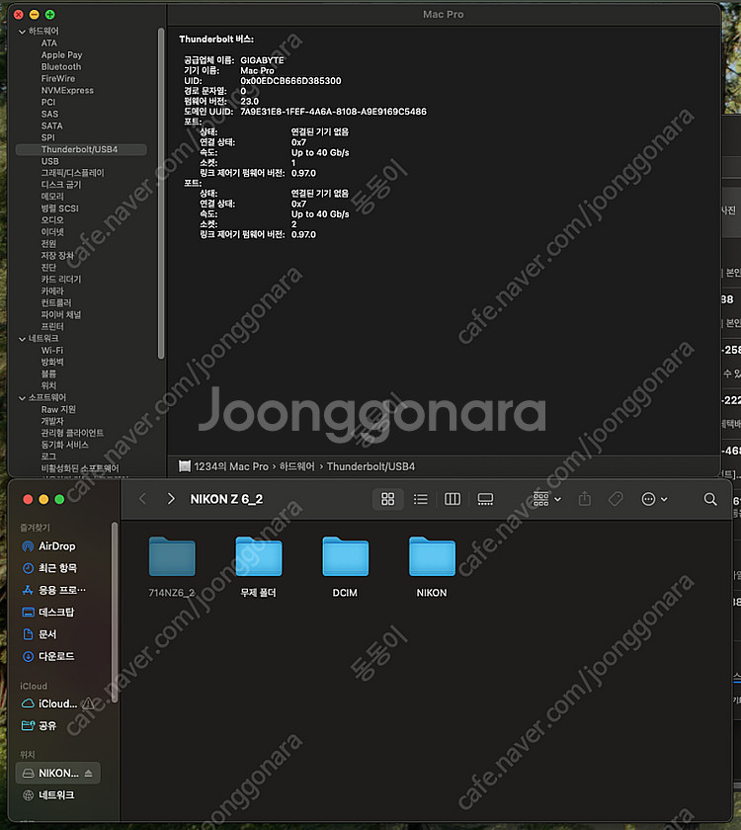The width and height of the screenshot is (741, 830).
Task: Click the GIGABYTE vendor name value
Action: click(262, 60)
